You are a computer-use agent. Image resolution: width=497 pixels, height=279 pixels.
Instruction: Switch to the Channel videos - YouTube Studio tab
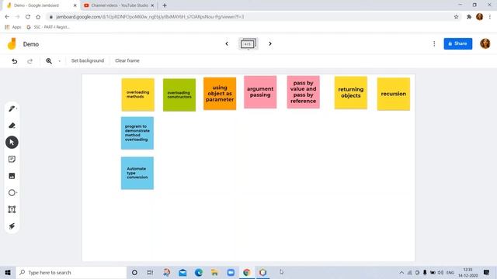coord(119,5)
